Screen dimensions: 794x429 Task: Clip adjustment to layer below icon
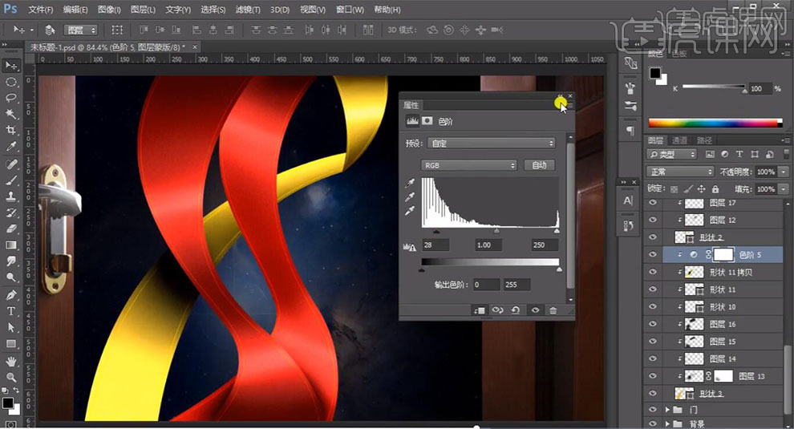(479, 310)
